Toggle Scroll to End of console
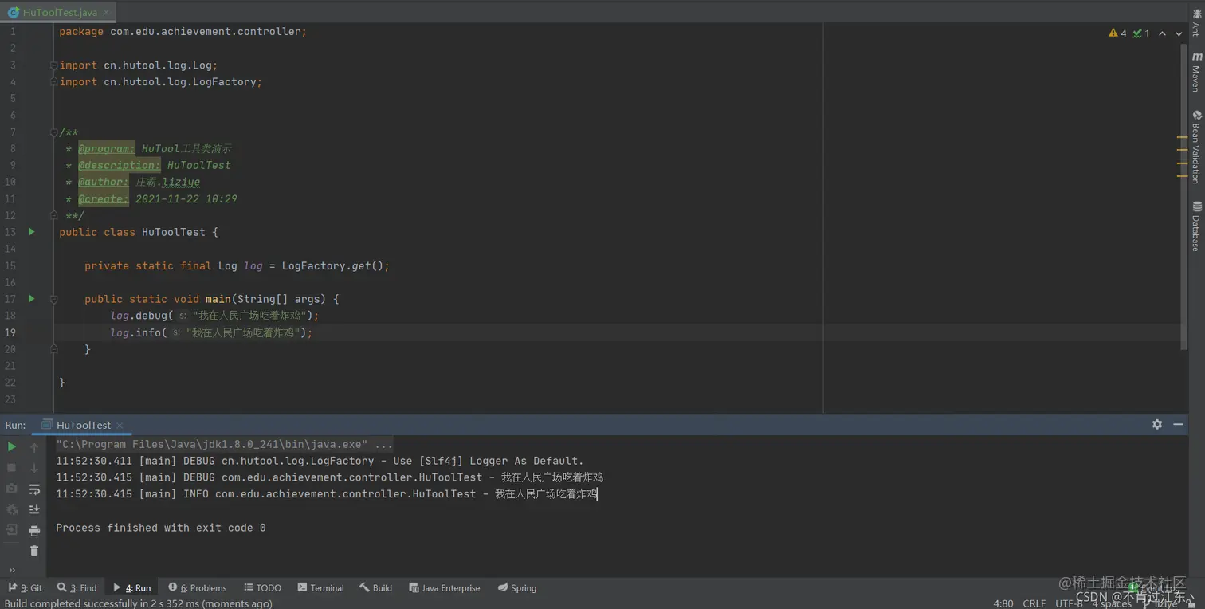 tap(34, 509)
